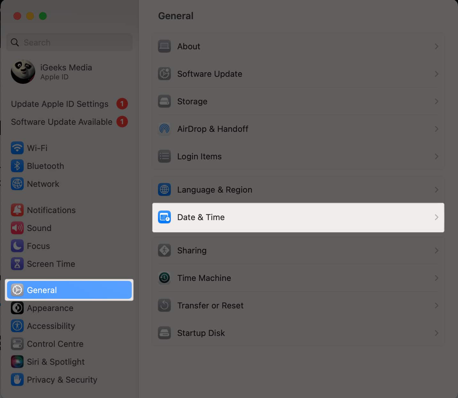Click the badge beside Update Apple ID Settings

coord(122,104)
